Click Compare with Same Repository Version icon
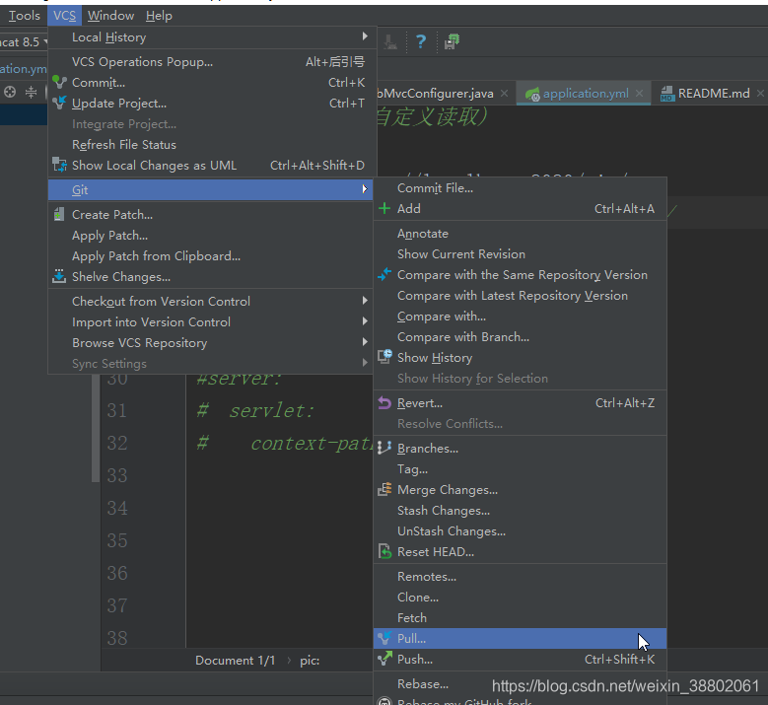The width and height of the screenshot is (768, 705). pyautogui.click(x=384, y=274)
